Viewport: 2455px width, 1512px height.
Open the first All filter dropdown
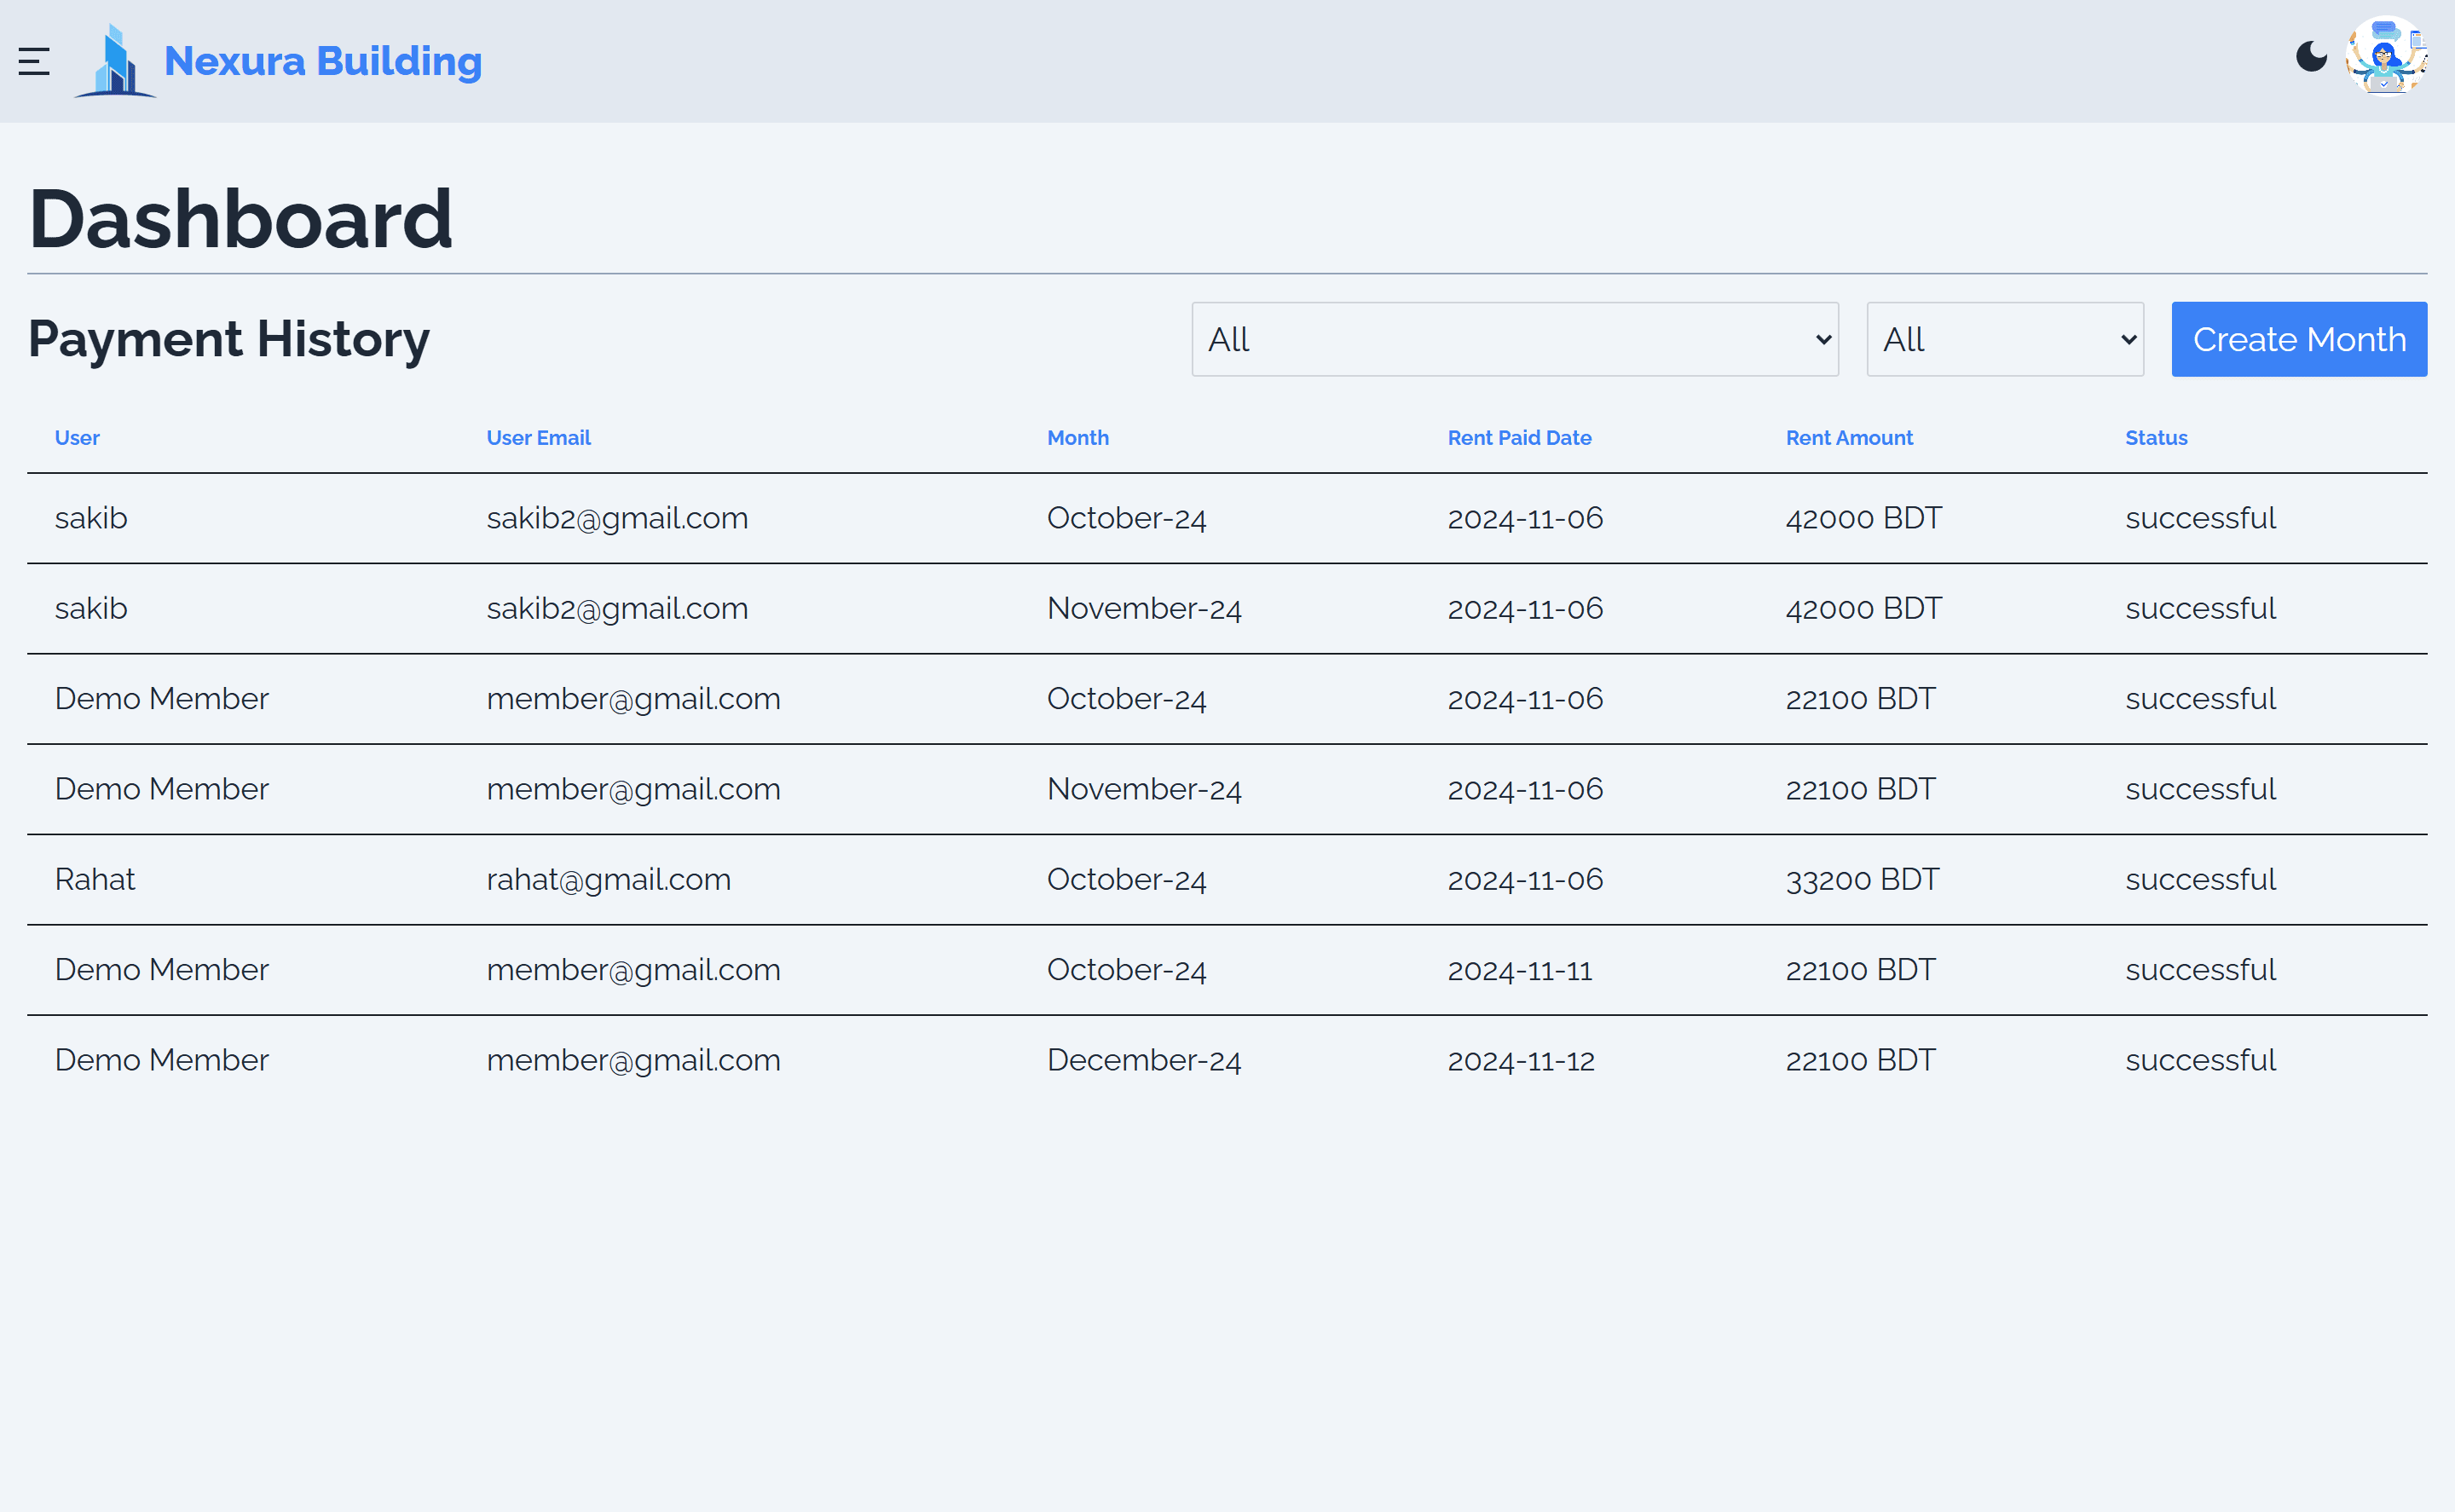coord(1513,339)
